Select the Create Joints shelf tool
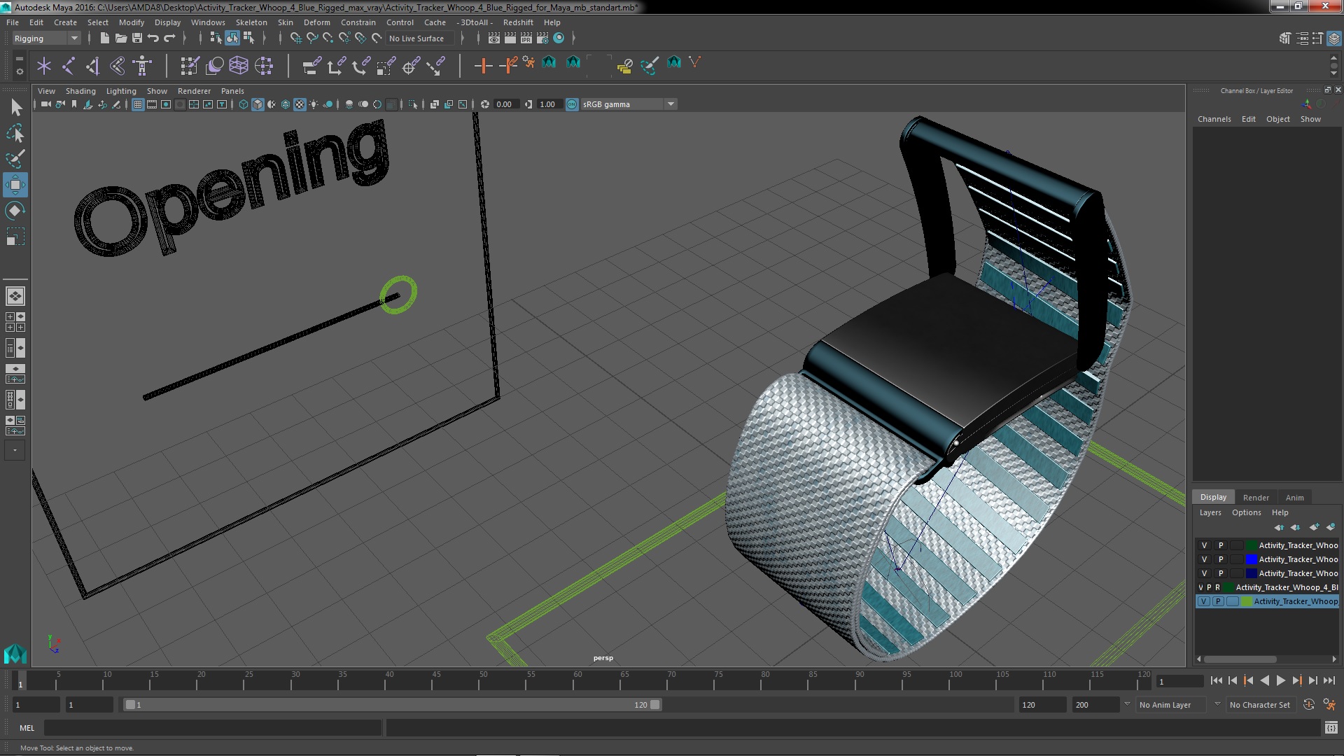Viewport: 1344px width, 756px height. click(x=69, y=66)
